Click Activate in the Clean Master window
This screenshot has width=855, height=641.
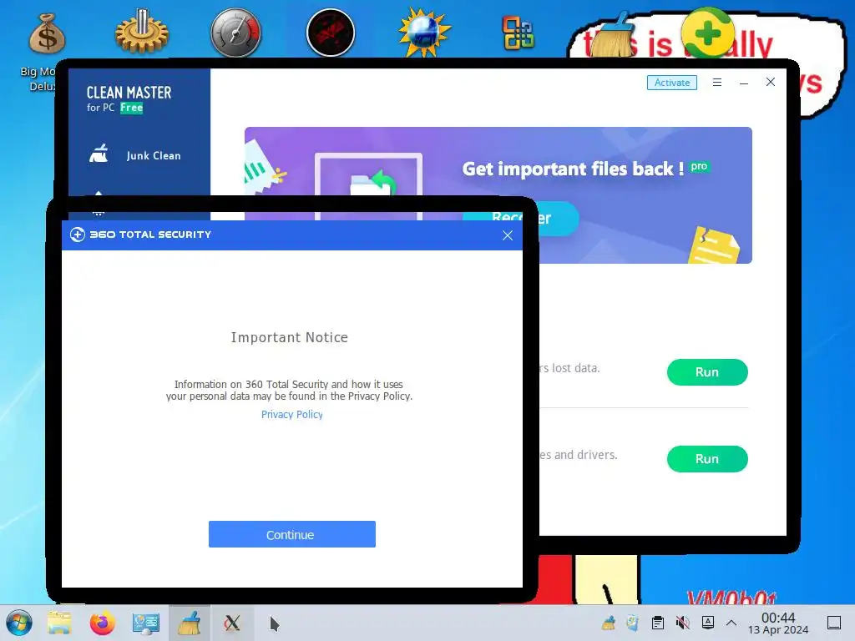pyautogui.click(x=672, y=83)
